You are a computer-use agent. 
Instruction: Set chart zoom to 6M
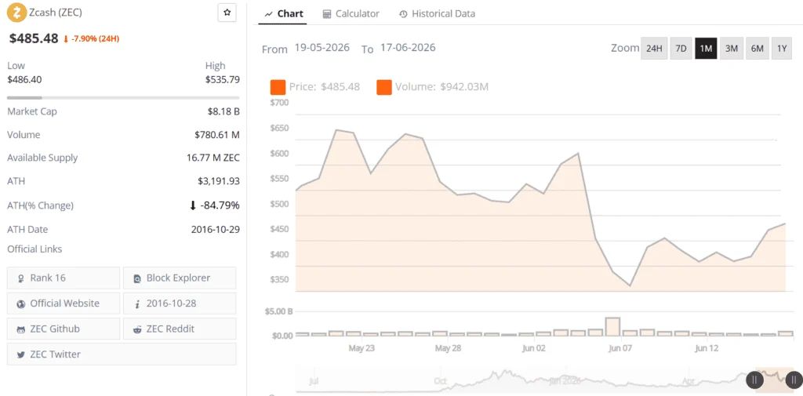pos(757,49)
